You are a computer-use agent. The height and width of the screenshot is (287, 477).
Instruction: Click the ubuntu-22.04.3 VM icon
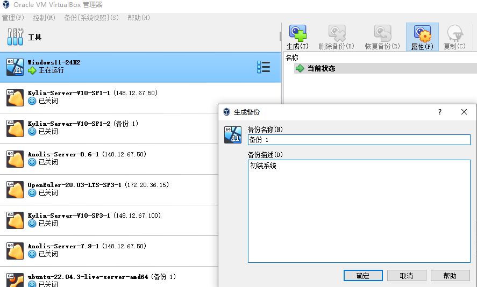(15, 280)
